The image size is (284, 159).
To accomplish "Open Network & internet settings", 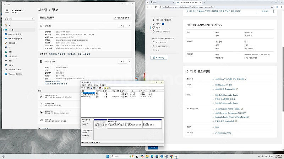I will coord(19,39).
